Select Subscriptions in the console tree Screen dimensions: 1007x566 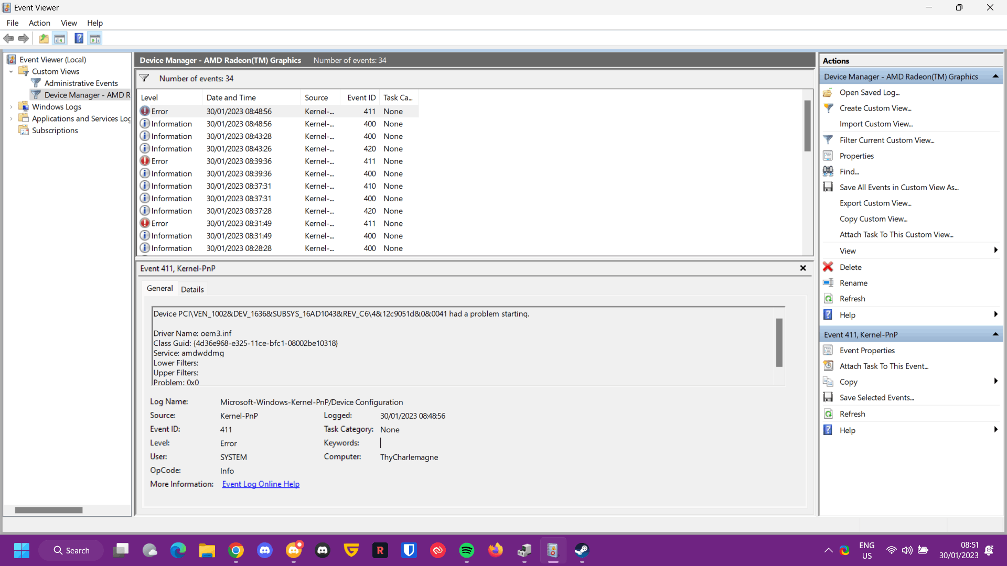tap(55, 130)
